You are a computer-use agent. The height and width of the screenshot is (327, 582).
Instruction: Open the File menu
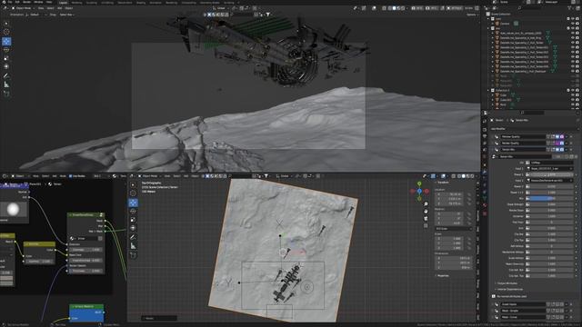click(10, 2)
